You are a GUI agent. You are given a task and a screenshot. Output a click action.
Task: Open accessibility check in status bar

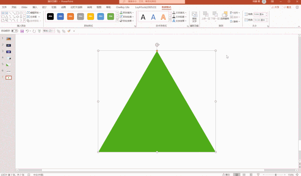29,175
